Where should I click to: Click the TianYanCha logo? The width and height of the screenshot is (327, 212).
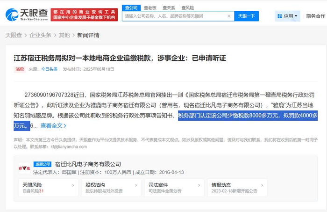(27, 15)
